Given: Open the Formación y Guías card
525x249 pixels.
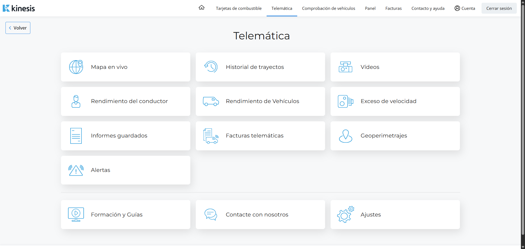Looking at the screenshot, I should (126, 215).
